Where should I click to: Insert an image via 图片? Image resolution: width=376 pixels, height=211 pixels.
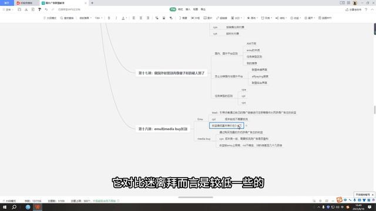click(208, 18)
